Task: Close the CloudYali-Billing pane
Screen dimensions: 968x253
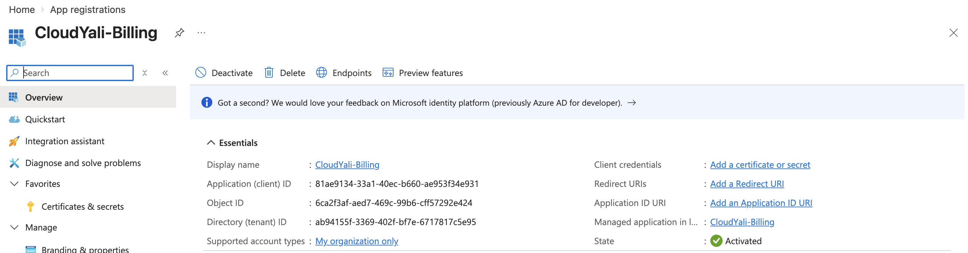Action: click(953, 33)
